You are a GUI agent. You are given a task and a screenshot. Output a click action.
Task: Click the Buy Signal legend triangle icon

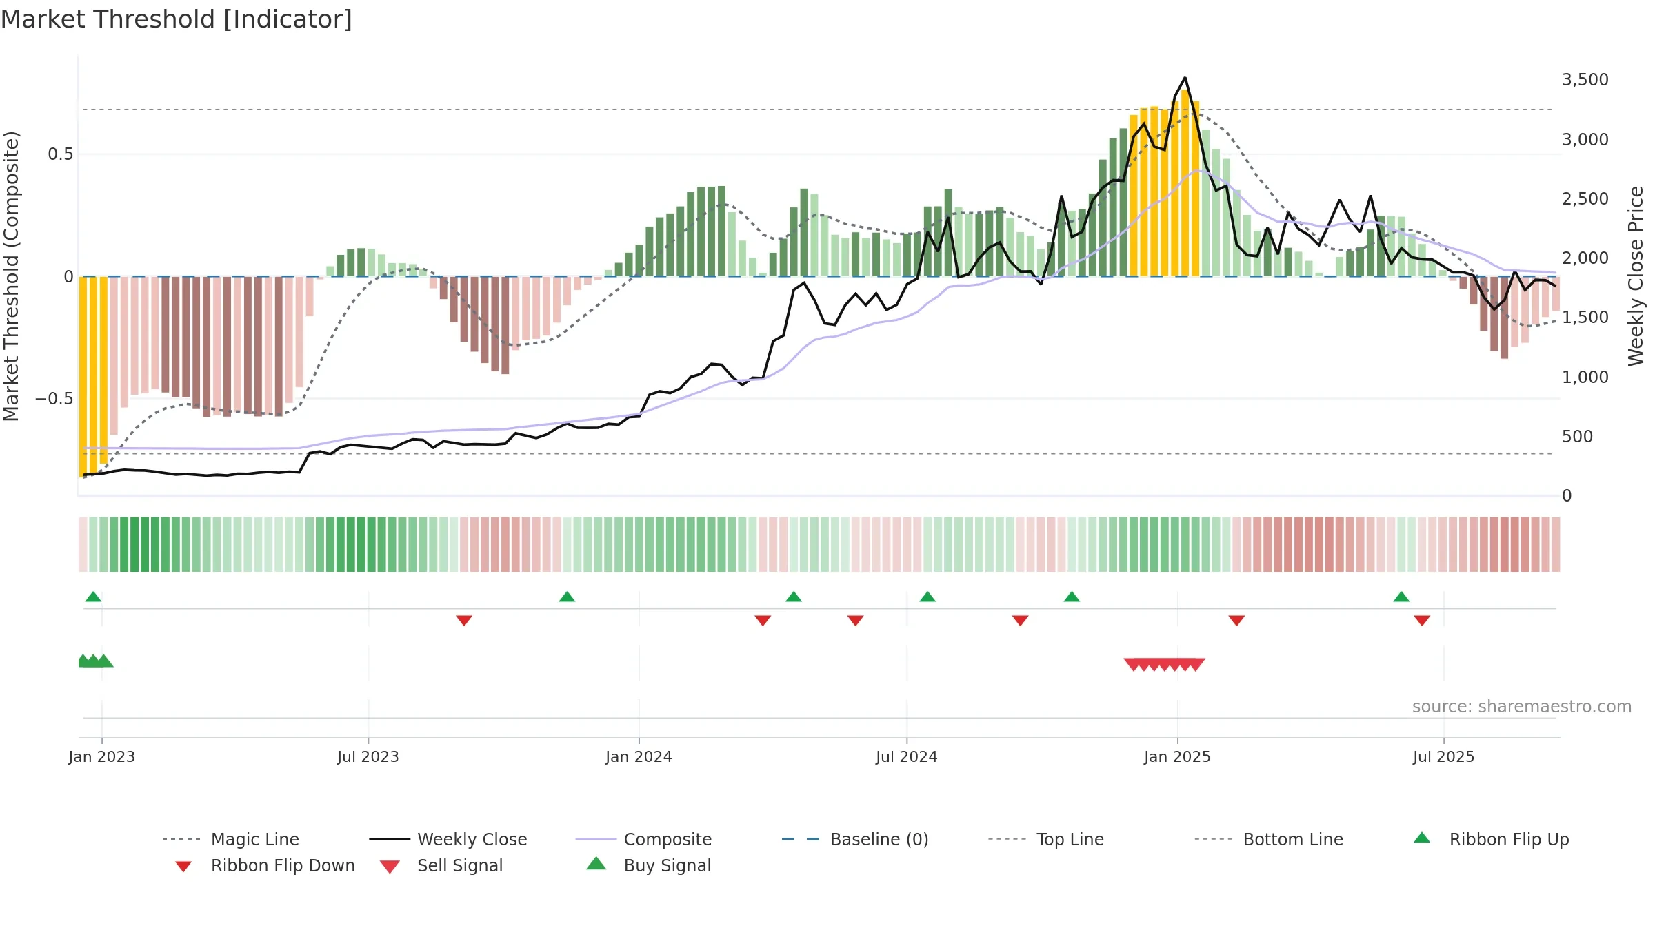point(596,863)
